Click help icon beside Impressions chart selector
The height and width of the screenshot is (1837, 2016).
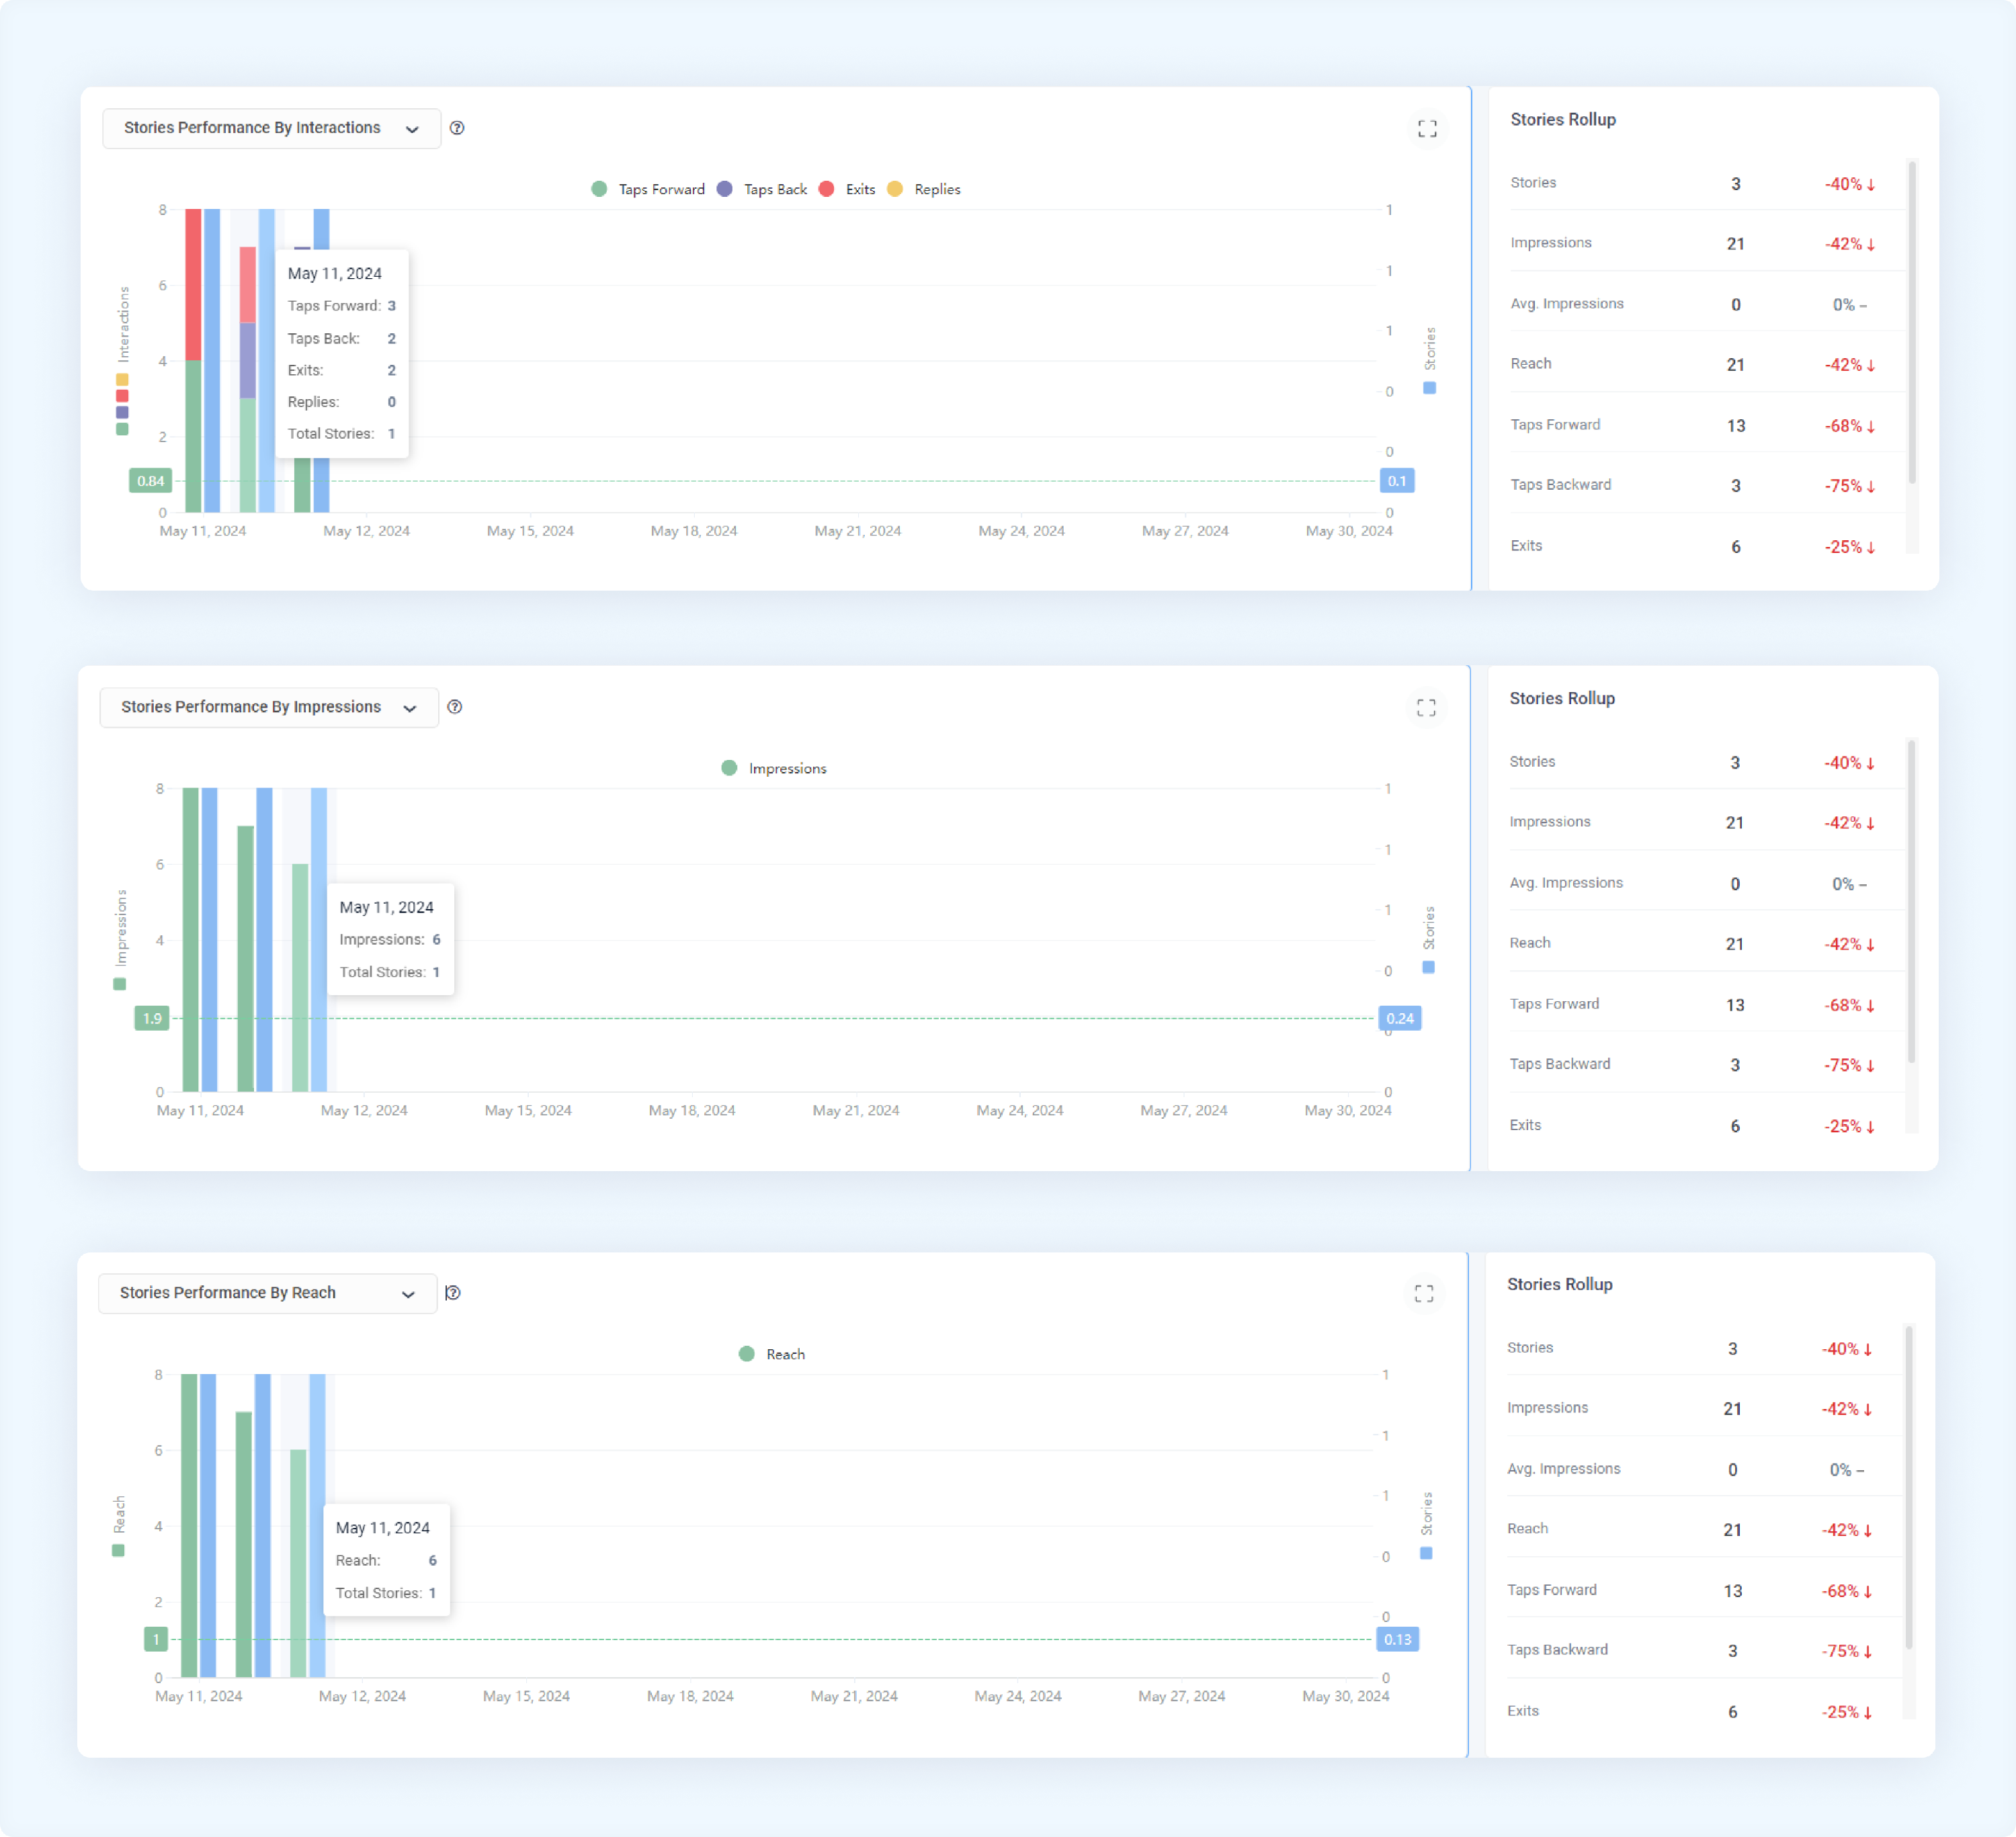tap(455, 707)
